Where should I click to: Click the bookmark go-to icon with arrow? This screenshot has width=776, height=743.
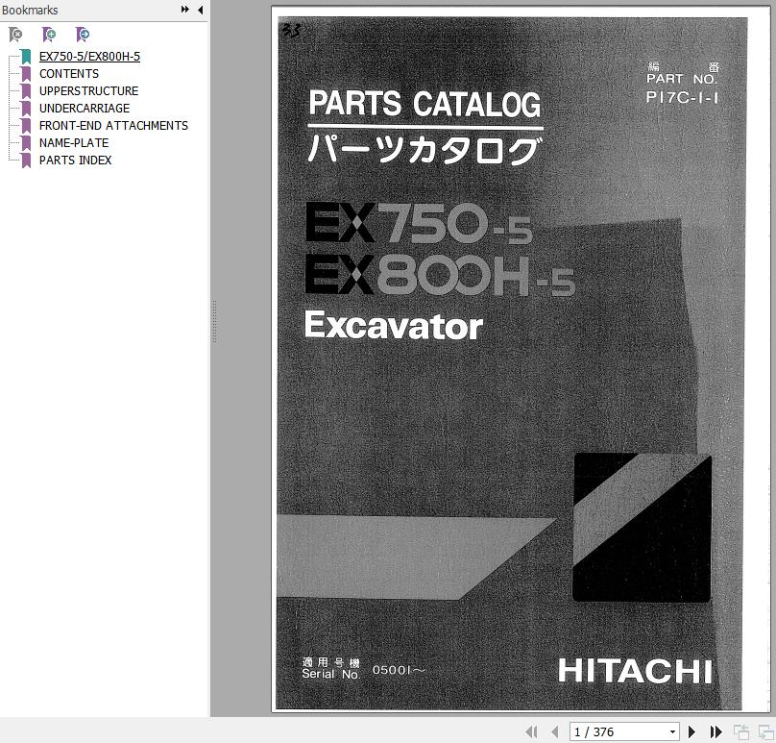83,35
